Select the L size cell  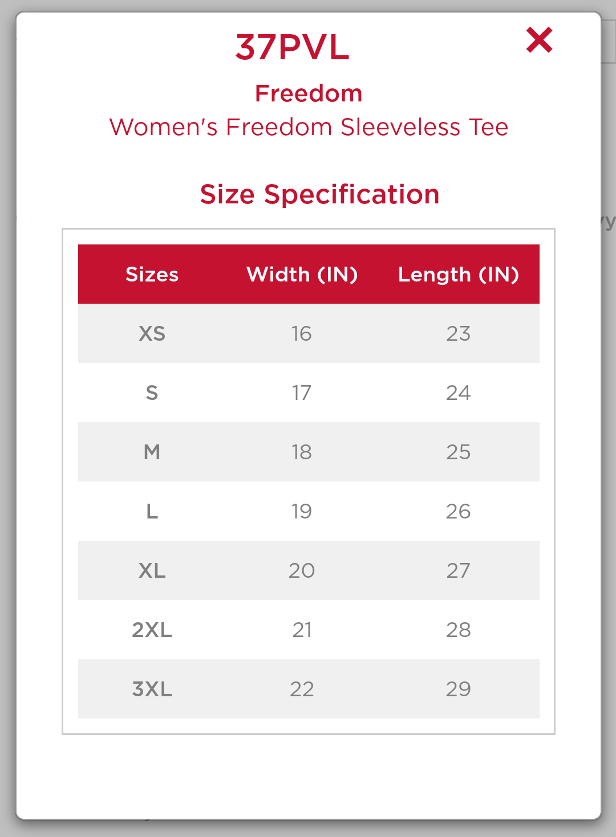(152, 512)
